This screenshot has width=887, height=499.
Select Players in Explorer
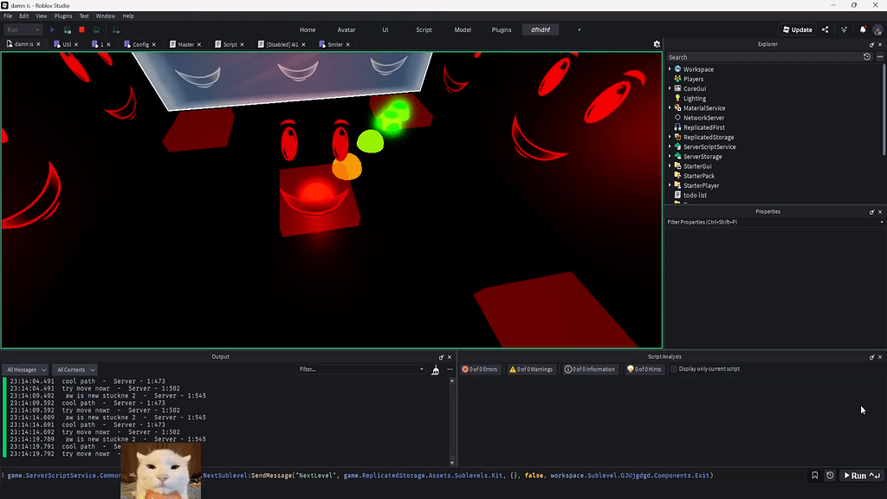693,79
